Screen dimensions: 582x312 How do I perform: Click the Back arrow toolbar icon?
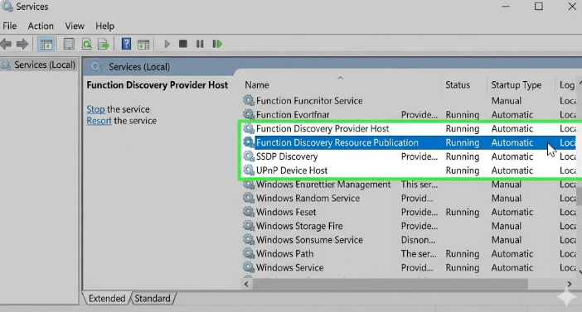pyautogui.click(x=6, y=44)
